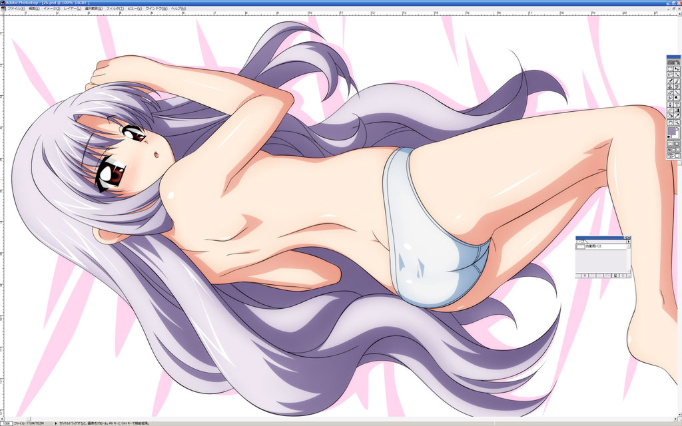This screenshot has height=426, width=682.
Task: Collapse the paths panel using minimize box
Action: [x=625, y=238]
